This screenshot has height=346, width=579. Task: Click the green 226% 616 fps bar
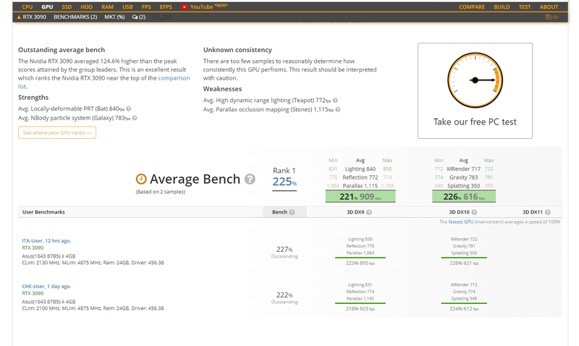tap(464, 196)
